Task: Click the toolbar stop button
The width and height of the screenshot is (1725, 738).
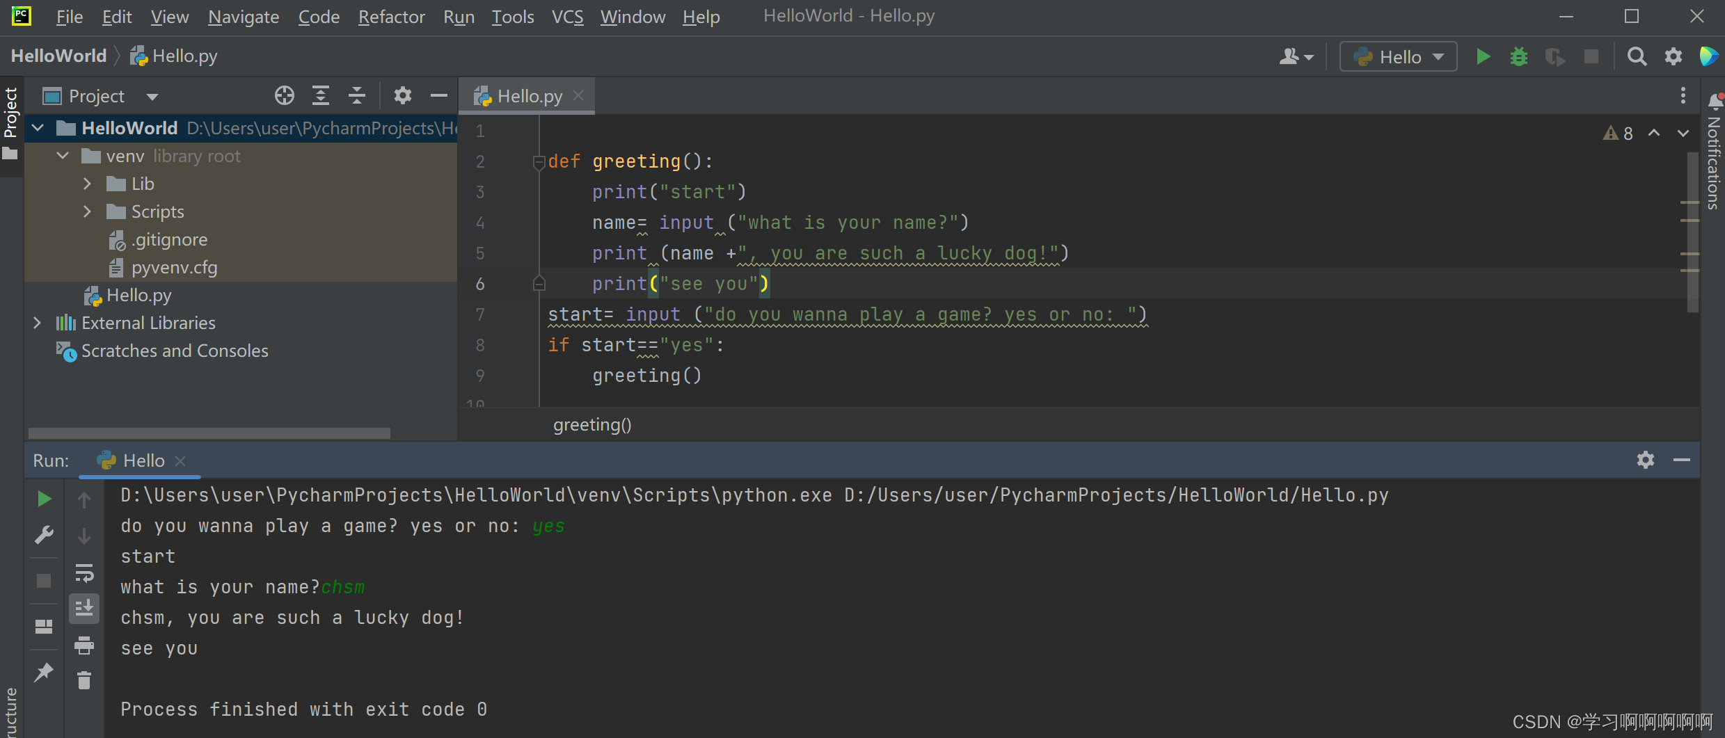Action: point(1591,56)
